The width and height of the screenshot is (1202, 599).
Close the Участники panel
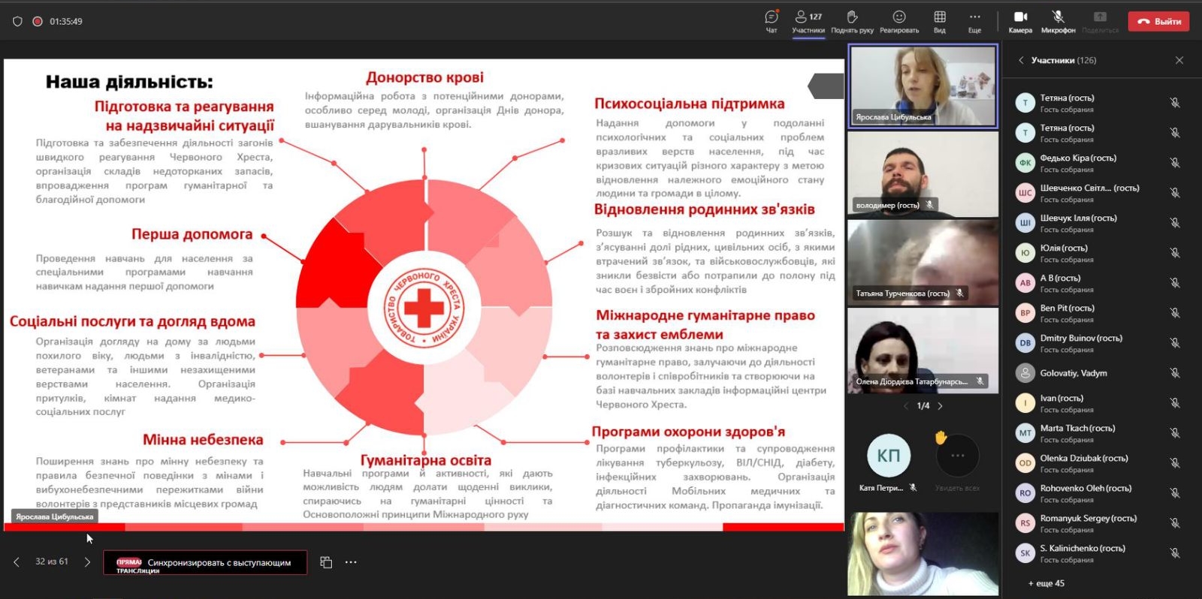[1179, 60]
